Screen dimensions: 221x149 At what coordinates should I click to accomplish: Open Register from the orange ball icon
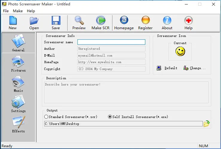click(x=145, y=20)
